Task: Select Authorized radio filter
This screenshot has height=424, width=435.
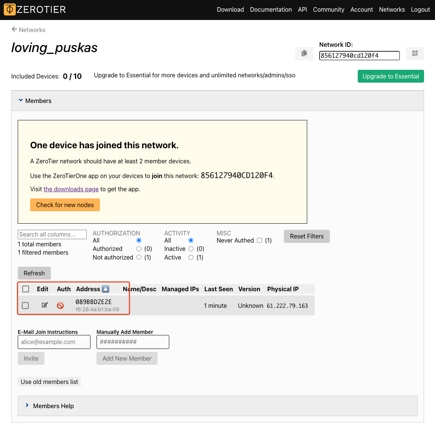Action: (x=139, y=249)
